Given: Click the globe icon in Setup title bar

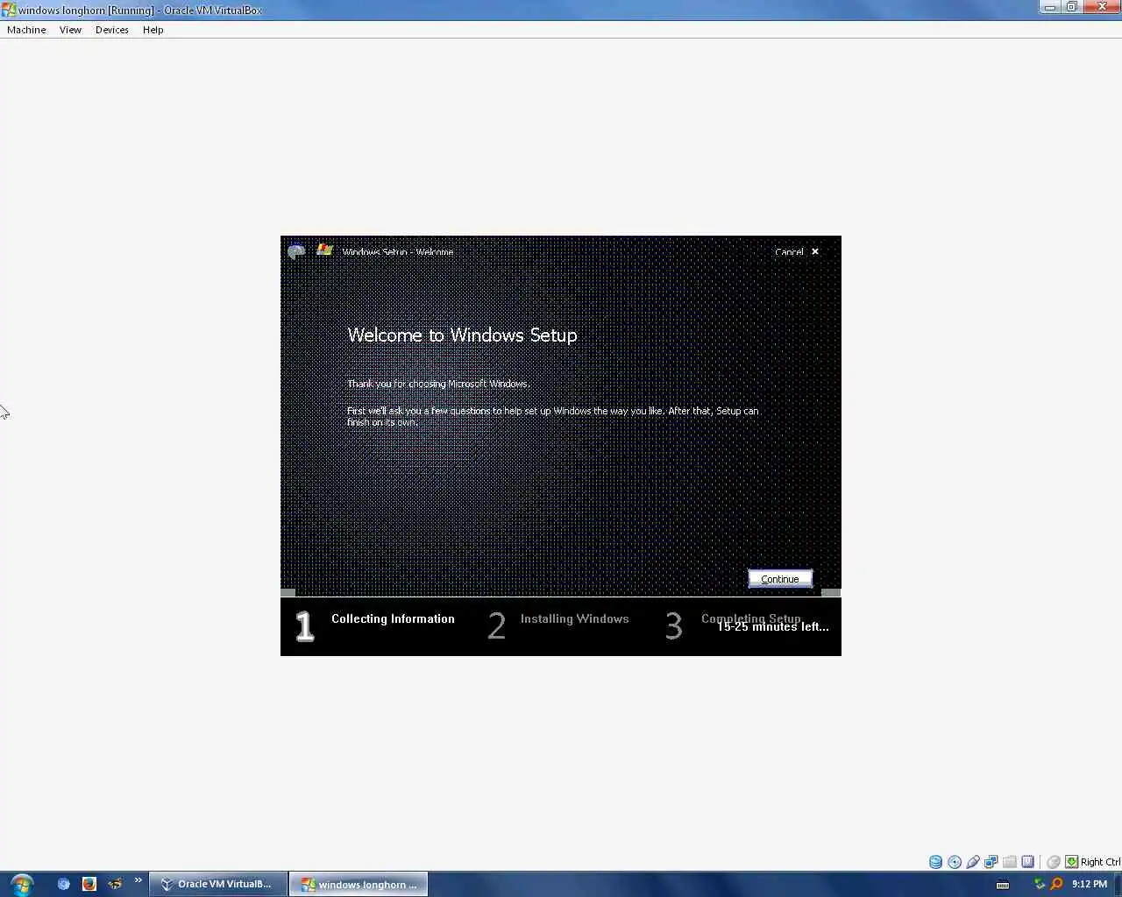Looking at the screenshot, I should [296, 251].
